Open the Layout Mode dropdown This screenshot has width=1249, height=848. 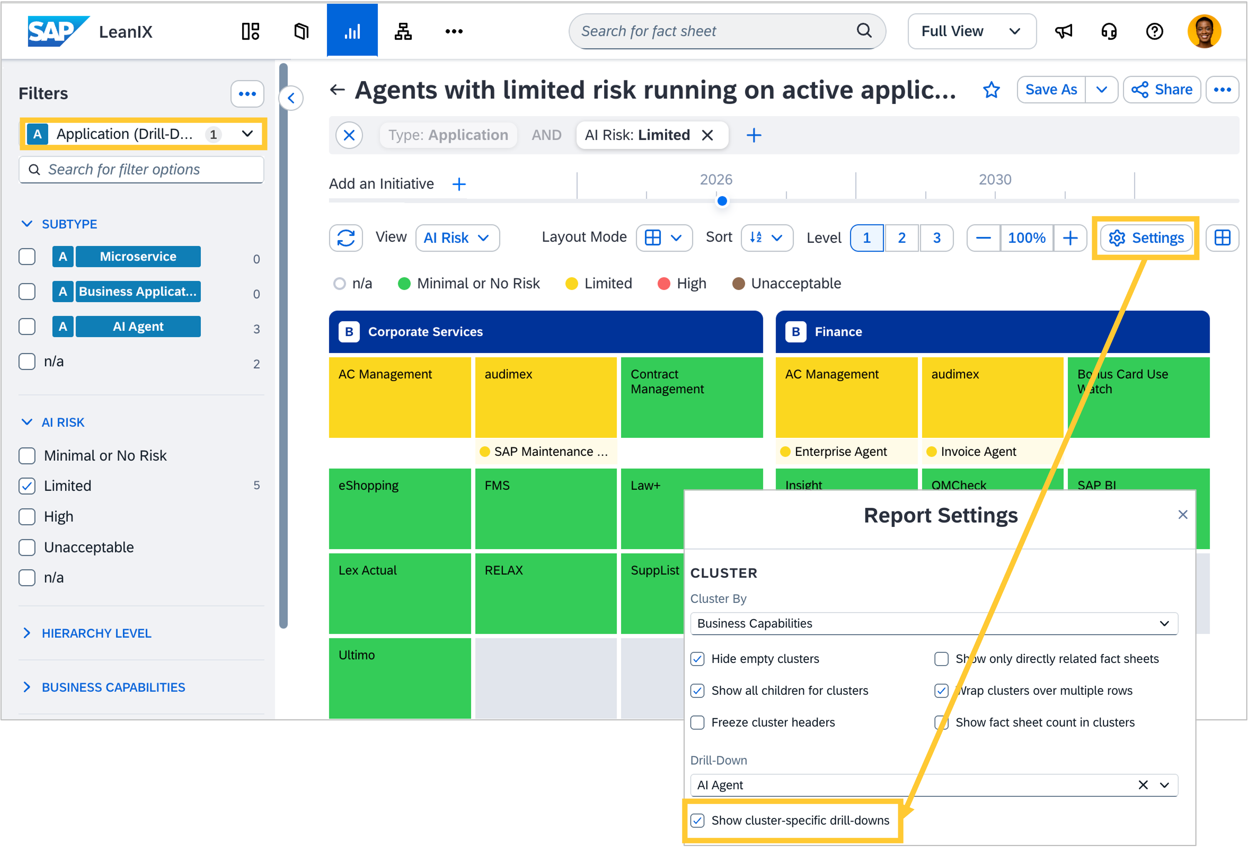664,237
